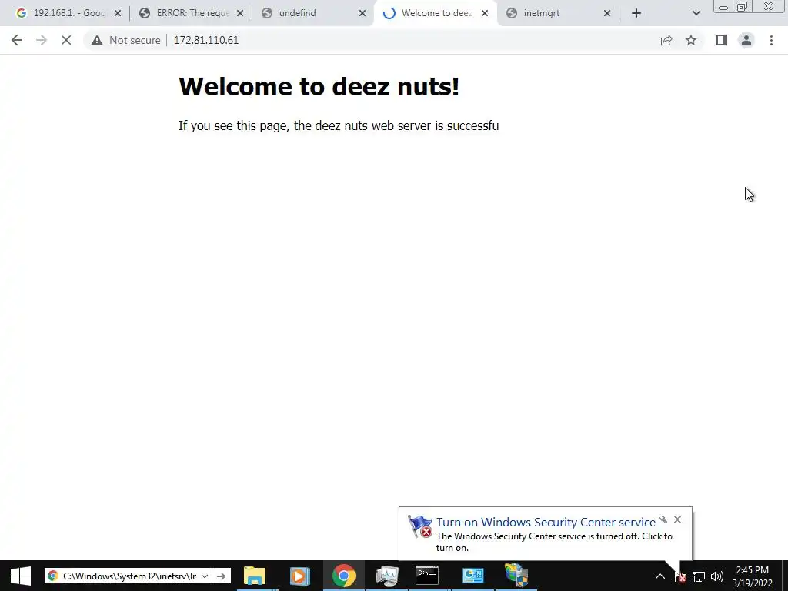Open the volume speaker tray icon
Screen dimensions: 788x591
(x=717, y=576)
